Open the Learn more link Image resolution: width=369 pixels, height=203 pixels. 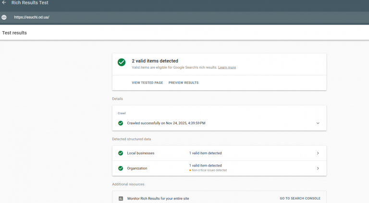click(x=227, y=68)
